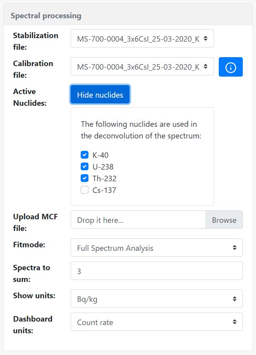Click the 'Upload MCF file:' label
The image size is (256, 355).
[x=35, y=222]
